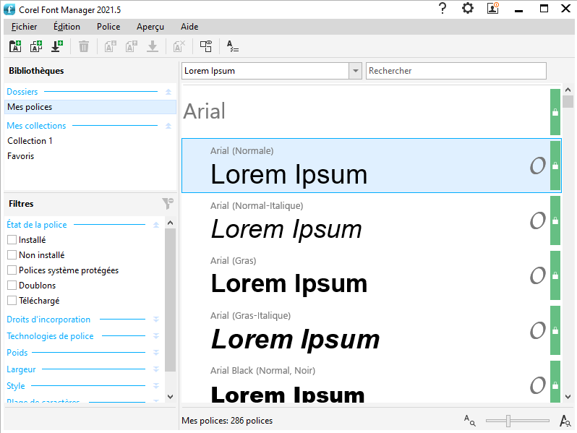Screen dimensions: 577x433
Task: Click the user account icon
Action: (493, 8)
